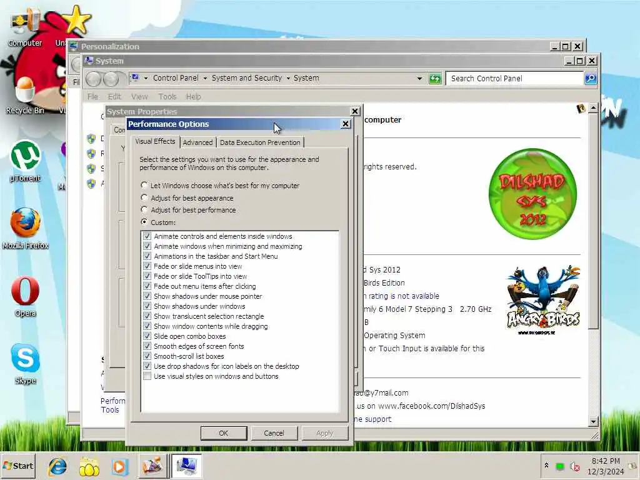Click scrollbar up arrow in System window

[593, 107]
